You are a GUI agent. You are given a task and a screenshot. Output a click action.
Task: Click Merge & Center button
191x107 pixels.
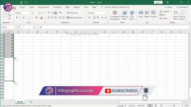coord(75,18)
